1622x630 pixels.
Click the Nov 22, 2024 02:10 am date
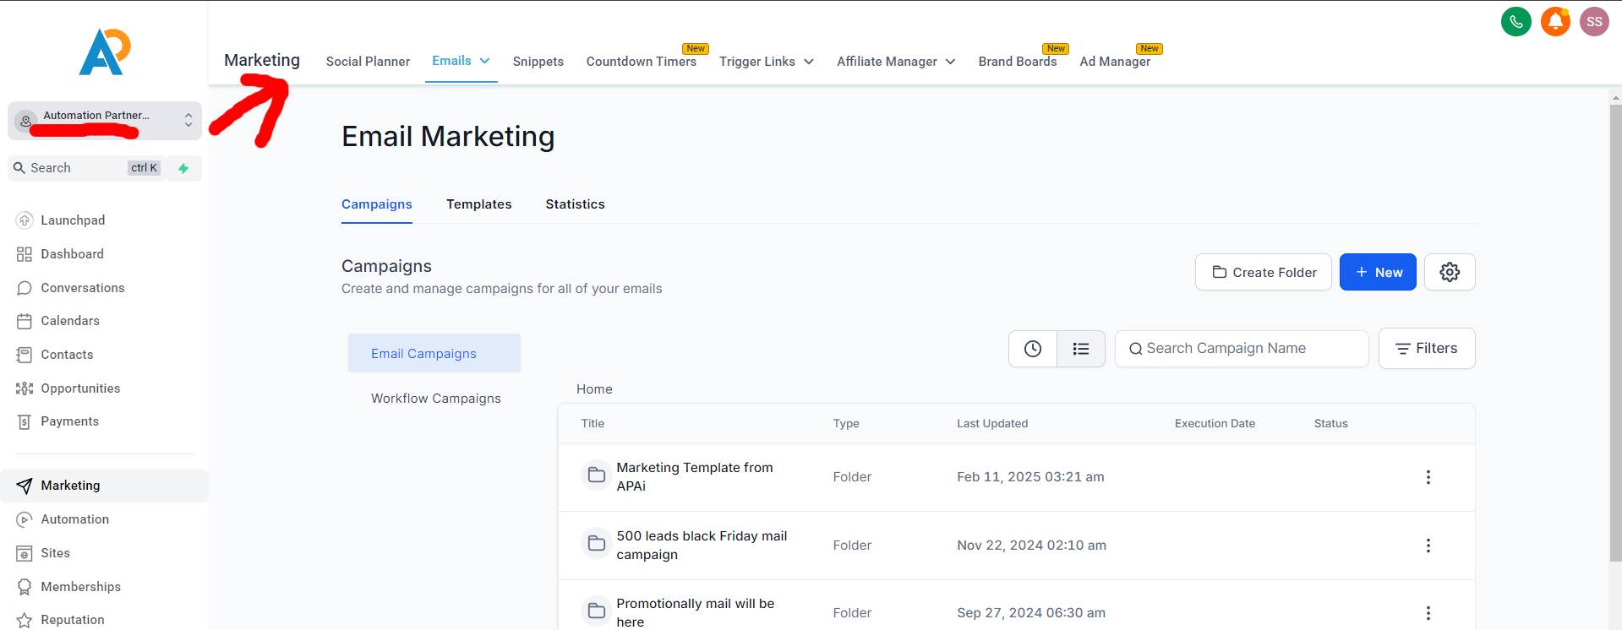point(1031,546)
